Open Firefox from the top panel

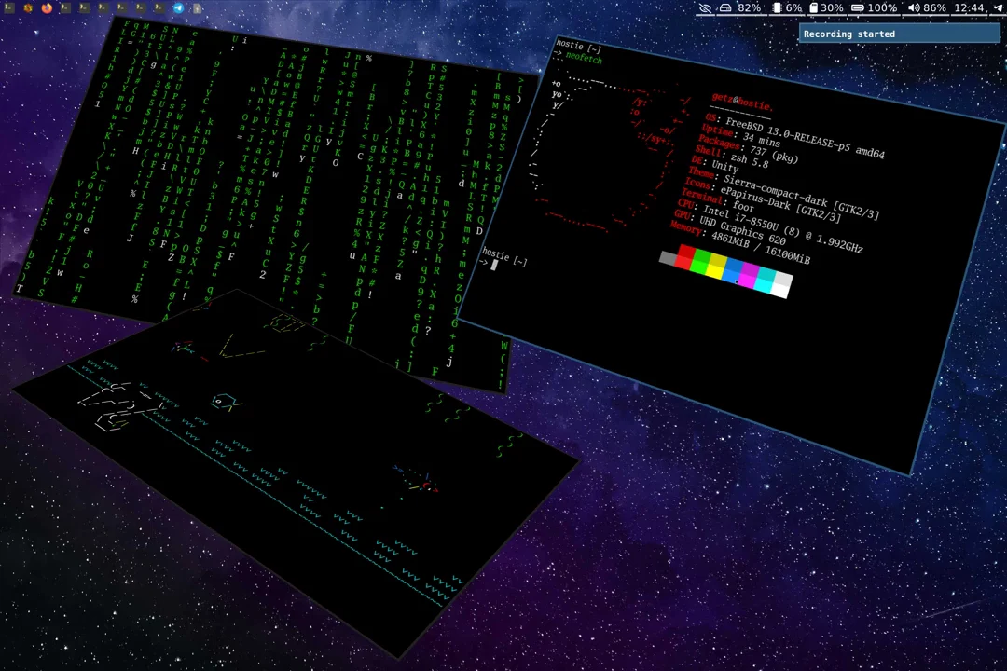[47, 8]
